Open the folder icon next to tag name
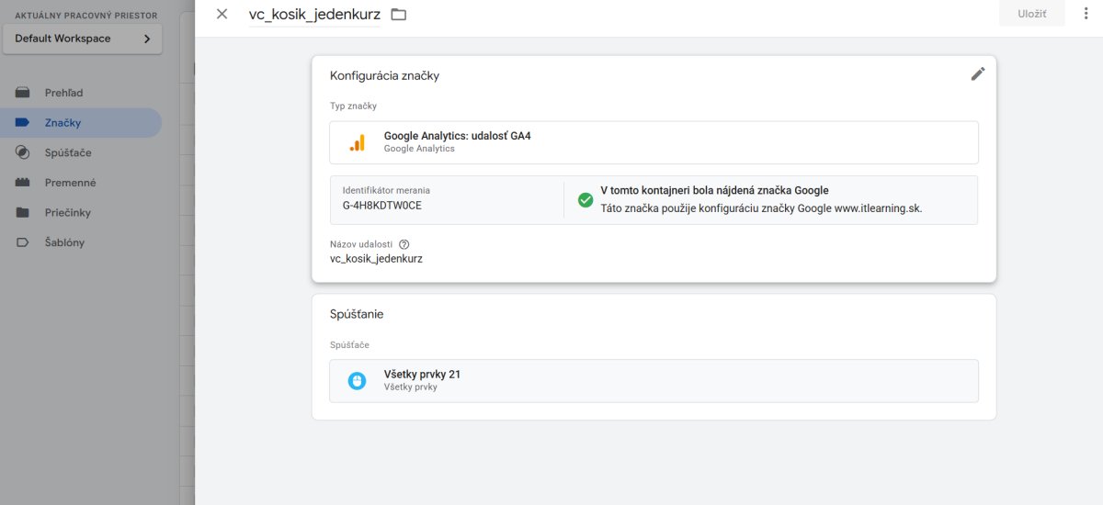This screenshot has width=1103, height=505. pos(399,15)
